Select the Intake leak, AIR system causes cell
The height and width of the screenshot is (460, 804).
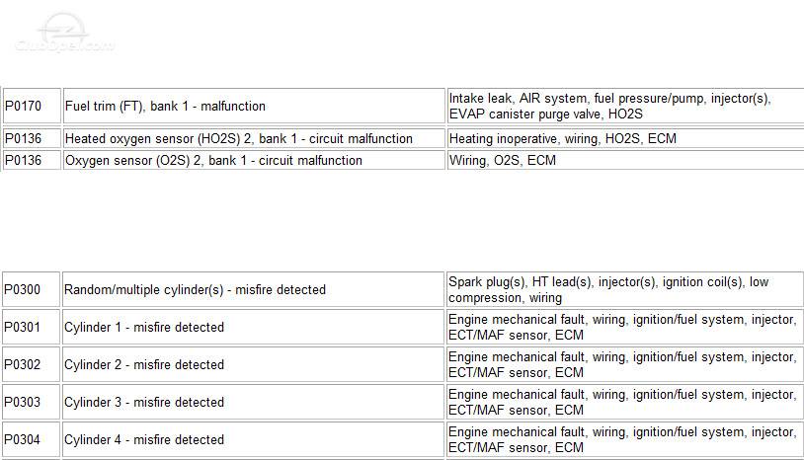(x=625, y=106)
